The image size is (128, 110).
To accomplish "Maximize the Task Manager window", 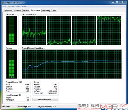I will [117, 2].
